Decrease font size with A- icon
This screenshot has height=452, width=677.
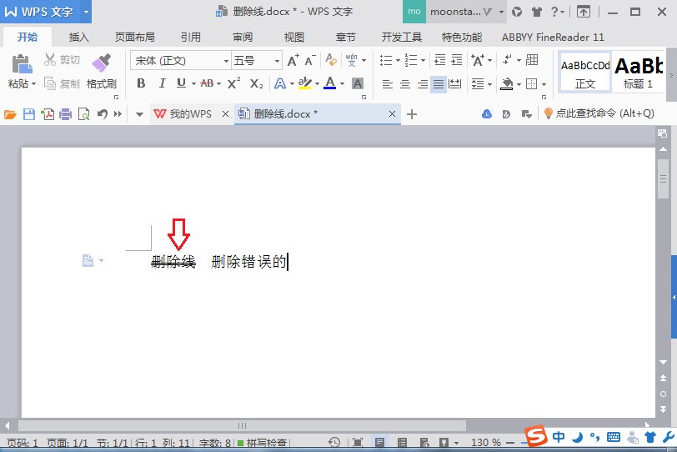tap(310, 60)
